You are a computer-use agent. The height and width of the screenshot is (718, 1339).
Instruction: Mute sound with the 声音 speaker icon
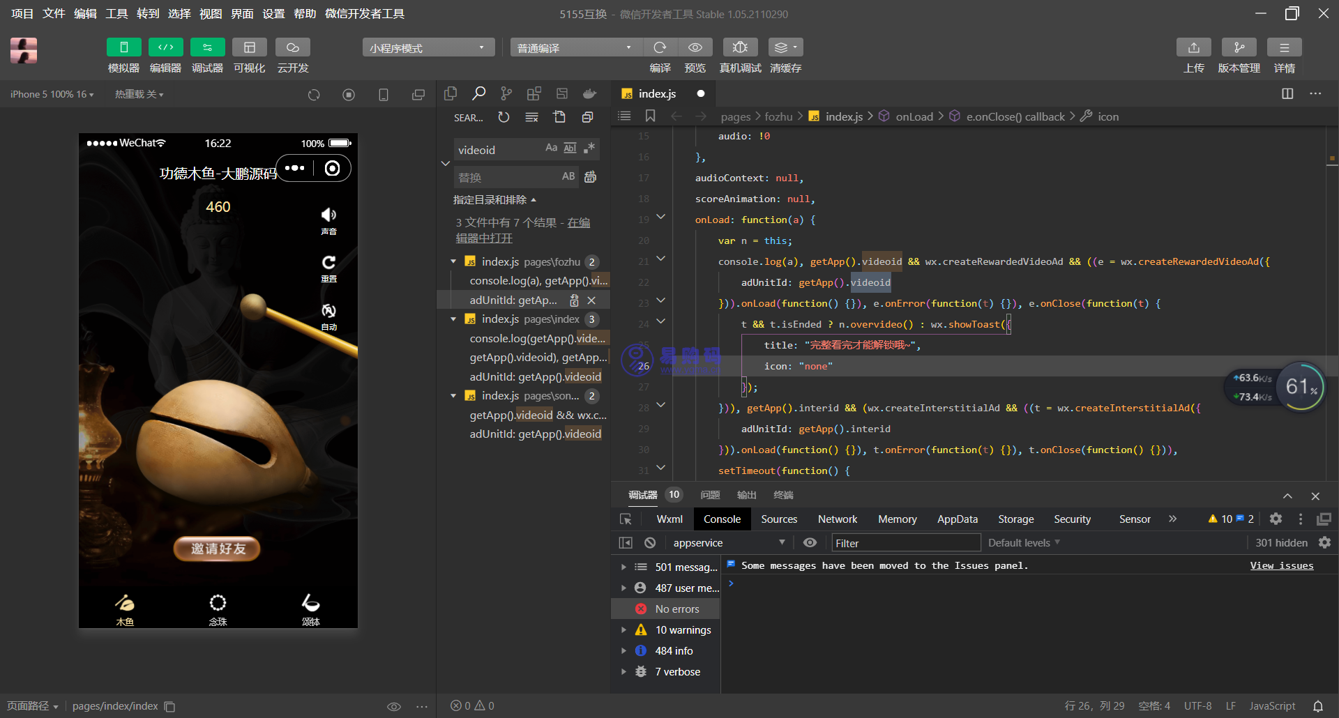pyautogui.click(x=328, y=215)
